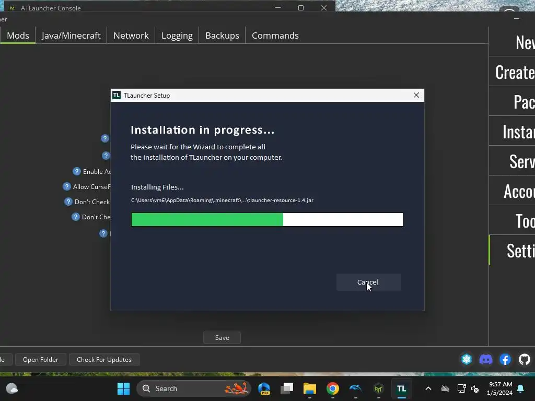The height and width of the screenshot is (401, 535).
Task: Click help icon beside Don't Che row
Action: pos(76,217)
